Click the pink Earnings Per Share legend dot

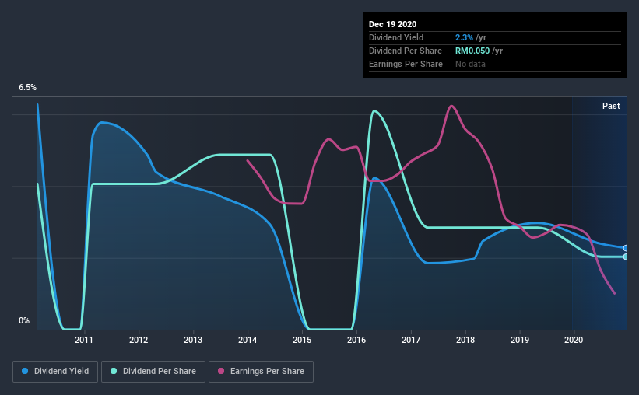tap(221, 371)
